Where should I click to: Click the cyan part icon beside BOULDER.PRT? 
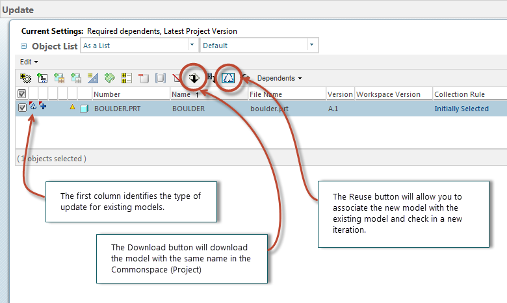[84, 109]
